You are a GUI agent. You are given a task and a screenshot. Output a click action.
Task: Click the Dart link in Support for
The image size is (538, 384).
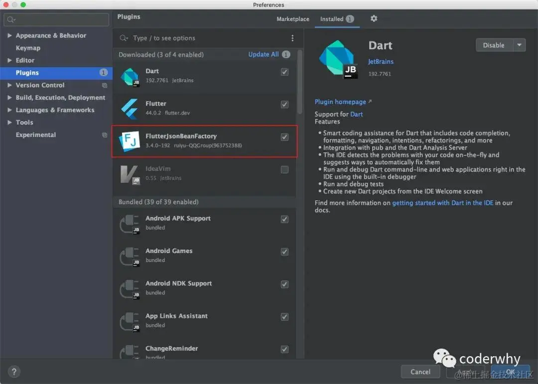[357, 114]
